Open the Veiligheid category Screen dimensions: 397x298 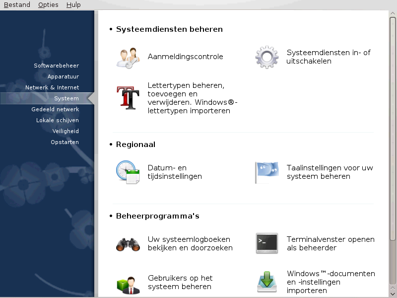(x=66, y=131)
